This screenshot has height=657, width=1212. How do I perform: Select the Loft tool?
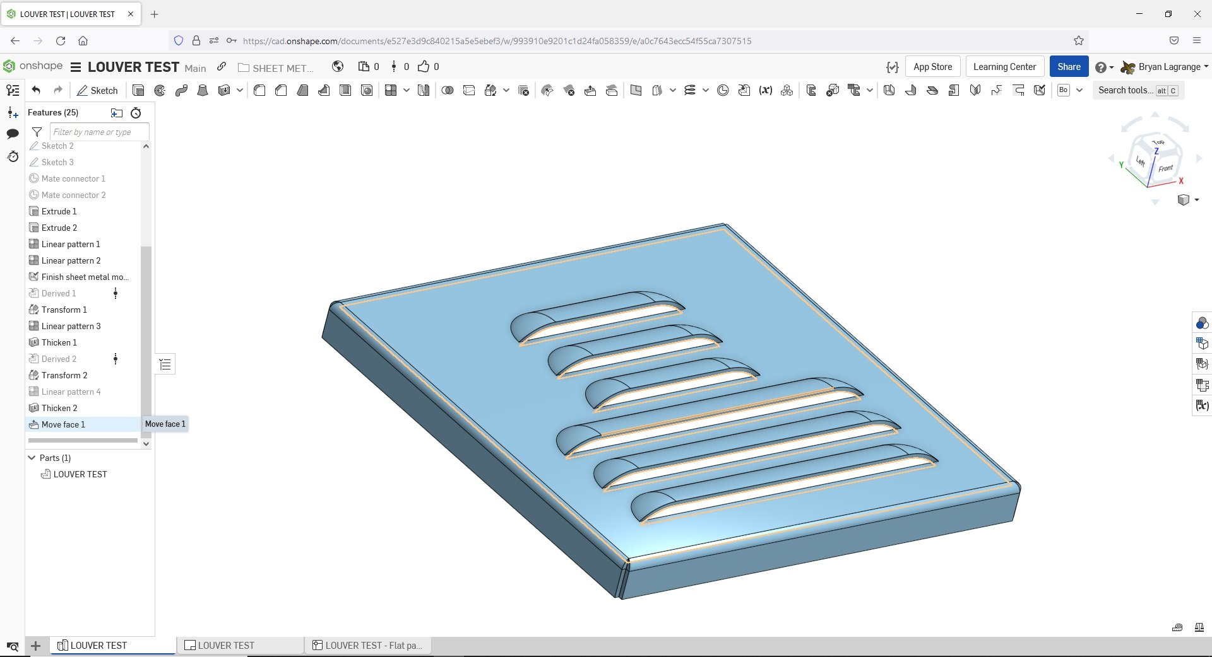click(x=203, y=91)
